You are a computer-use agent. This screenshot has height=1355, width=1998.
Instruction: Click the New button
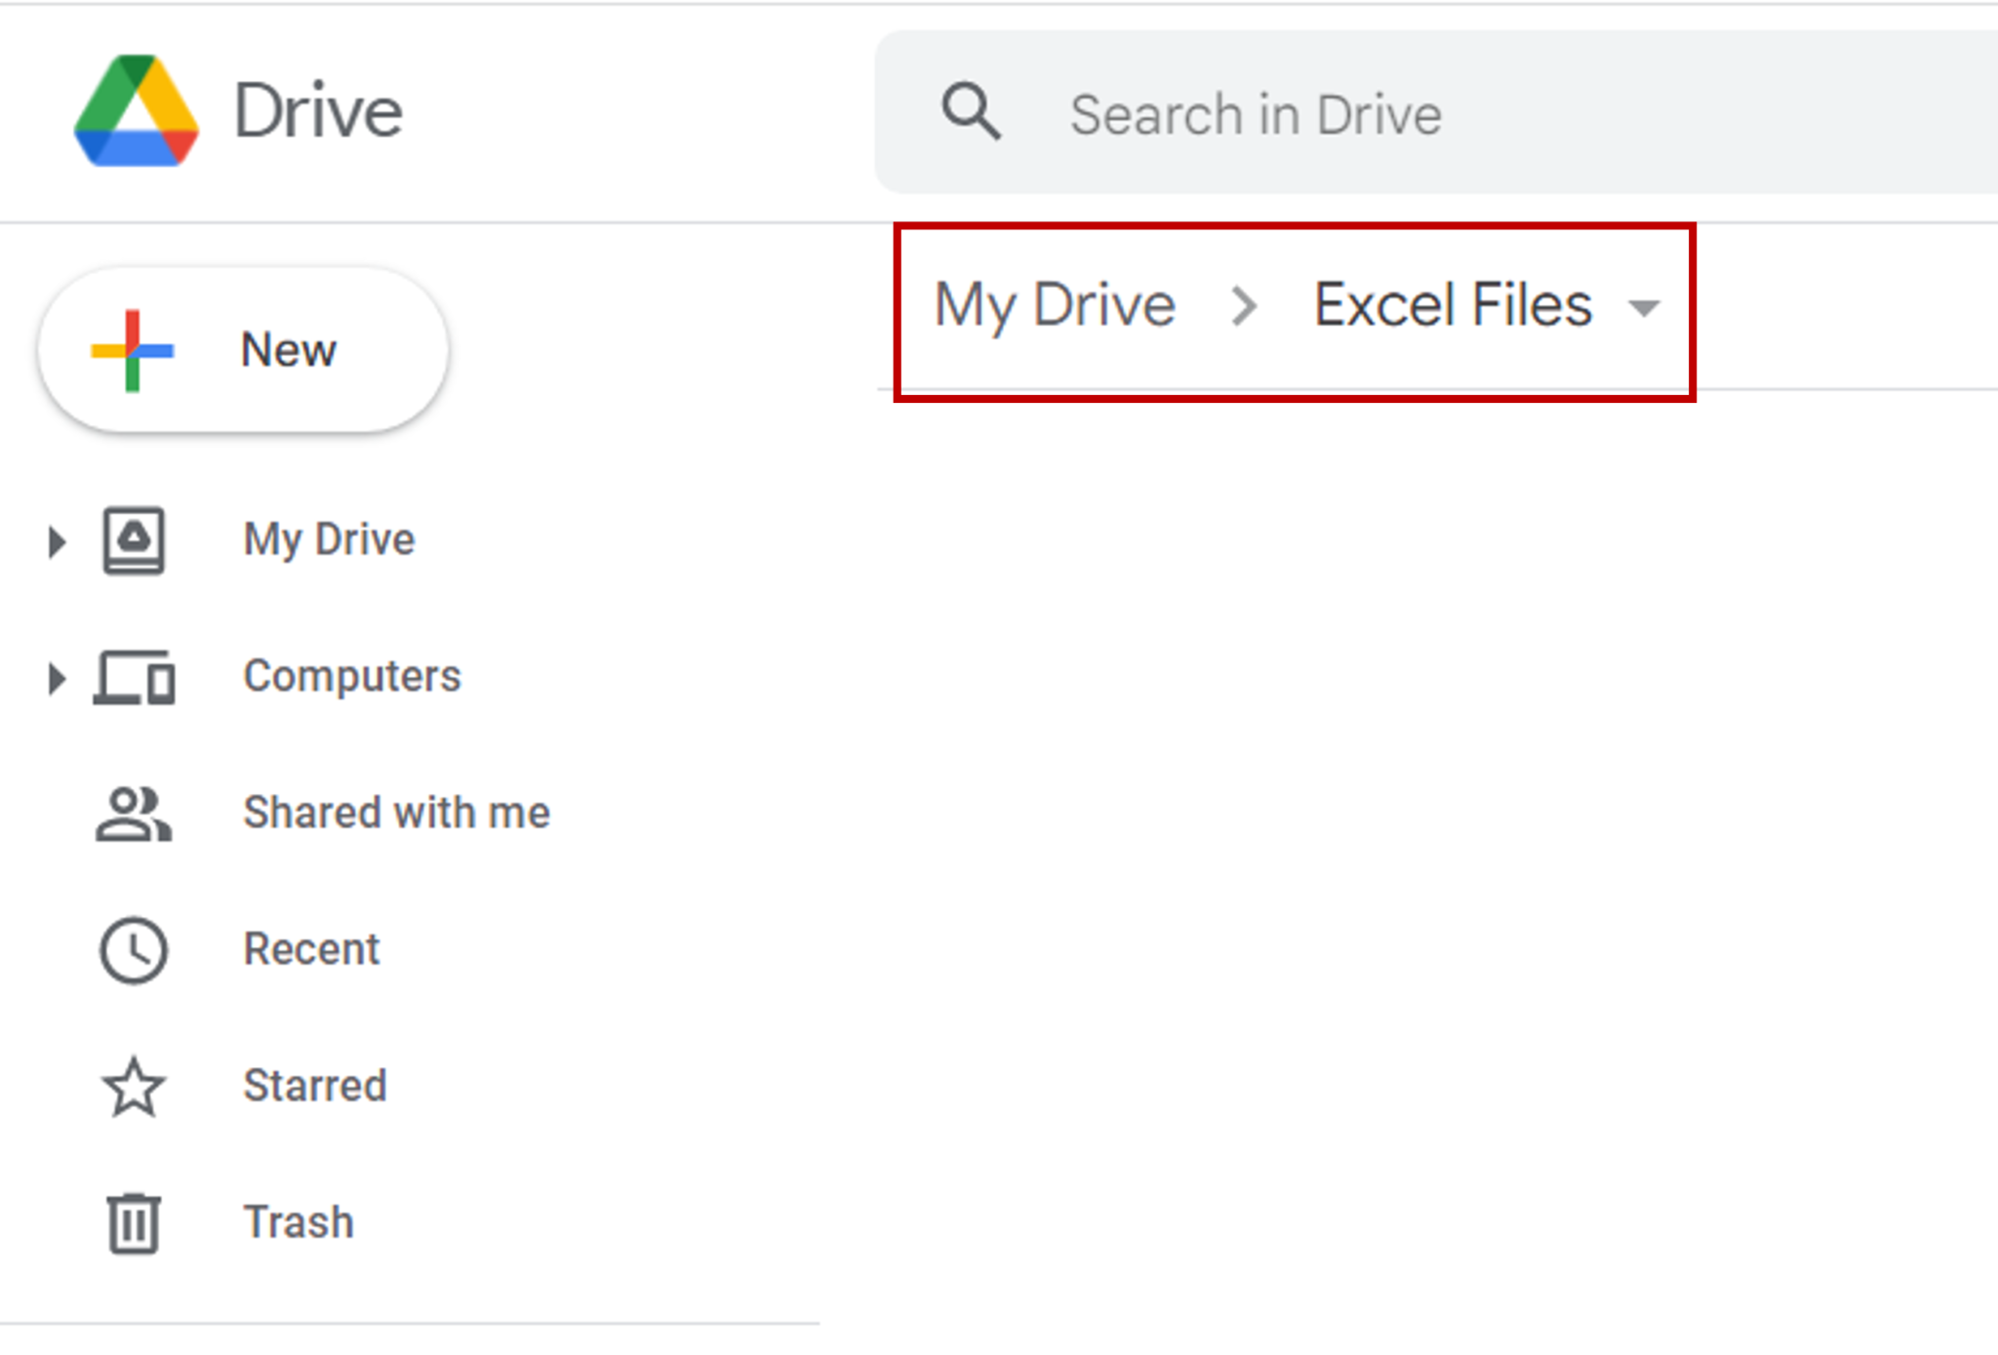pos(243,350)
